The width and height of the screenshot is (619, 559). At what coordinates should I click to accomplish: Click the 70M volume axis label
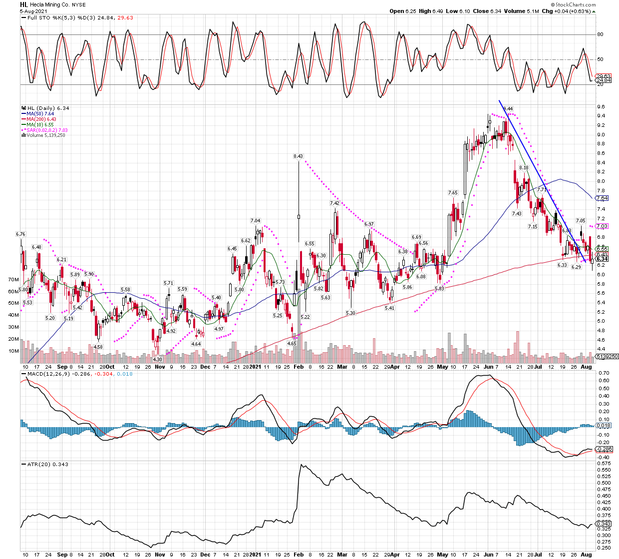pyautogui.click(x=14, y=280)
